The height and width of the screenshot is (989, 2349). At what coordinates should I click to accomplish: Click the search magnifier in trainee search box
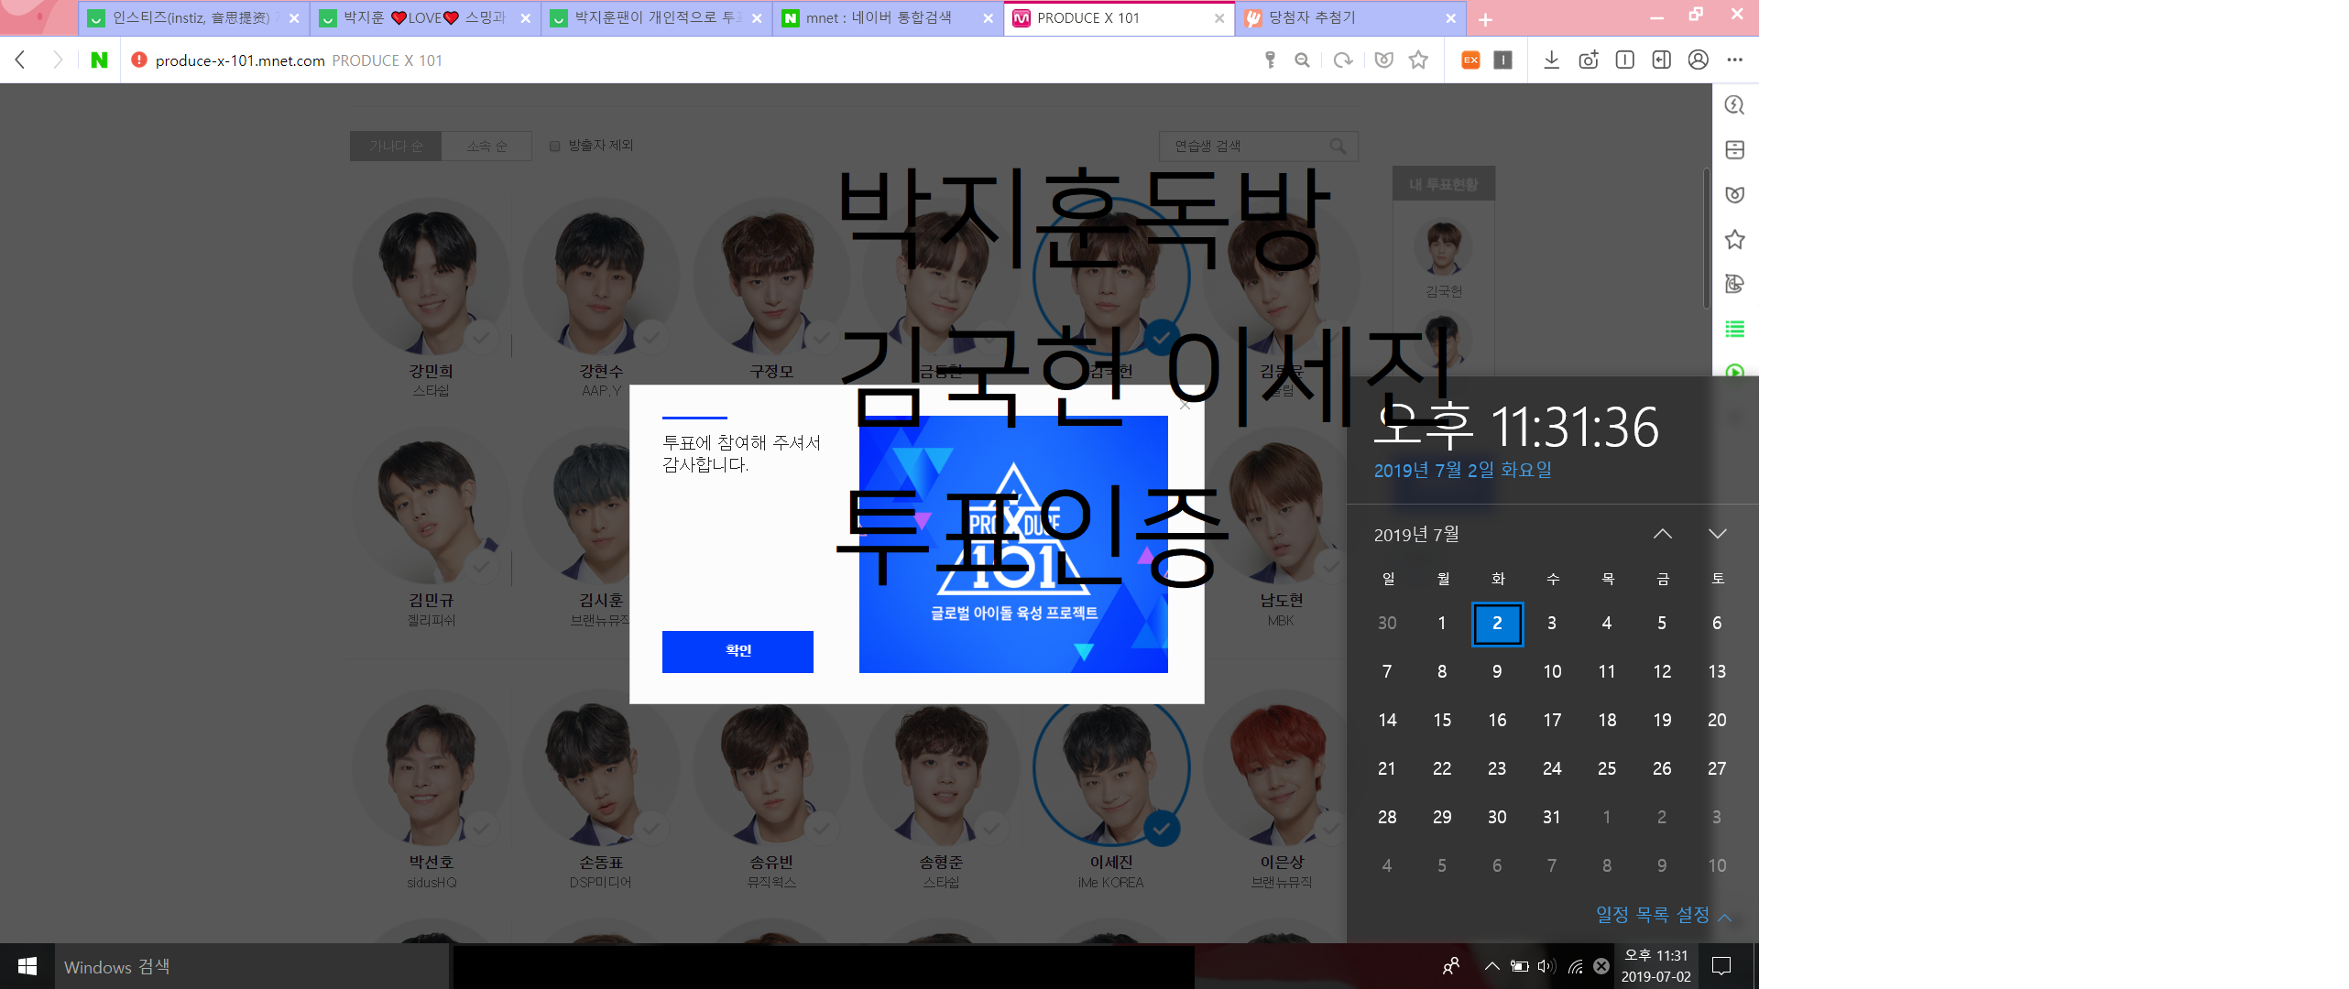(1338, 147)
